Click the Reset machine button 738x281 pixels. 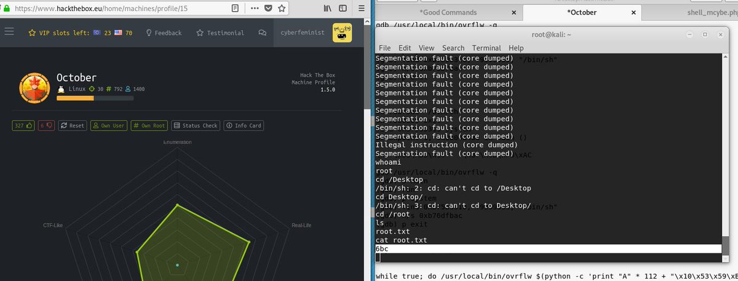click(x=72, y=125)
